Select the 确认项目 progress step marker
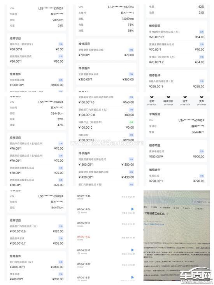This screenshot has height=285, width=214. [168, 96]
